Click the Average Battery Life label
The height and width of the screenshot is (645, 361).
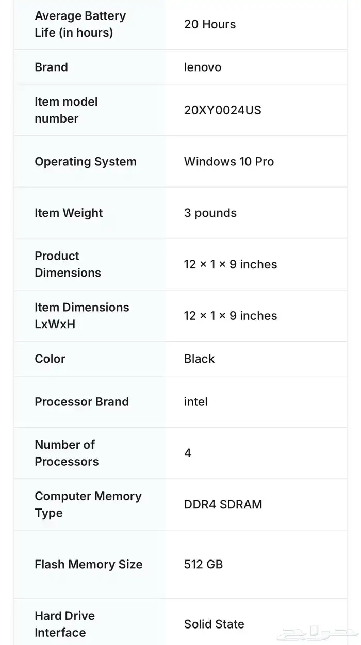(x=80, y=24)
